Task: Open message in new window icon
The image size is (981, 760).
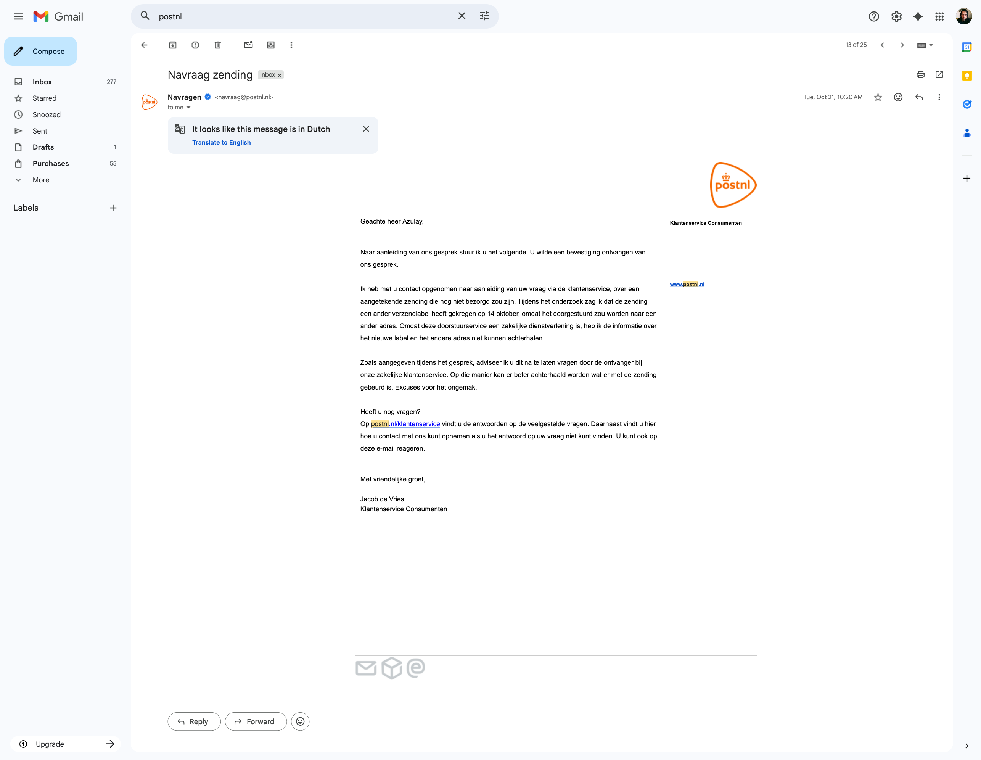Action: coord(939,75)
